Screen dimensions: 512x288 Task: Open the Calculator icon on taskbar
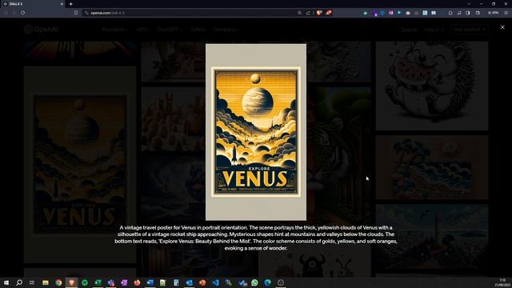176,282
